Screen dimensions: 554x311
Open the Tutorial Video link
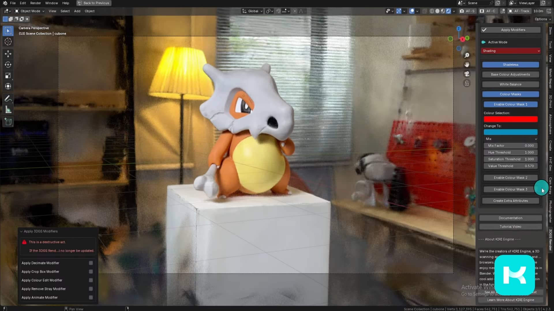click(510, 227)
